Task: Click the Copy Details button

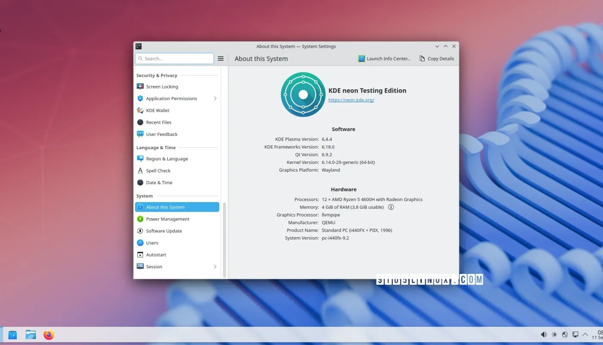Action: (436, 58)
